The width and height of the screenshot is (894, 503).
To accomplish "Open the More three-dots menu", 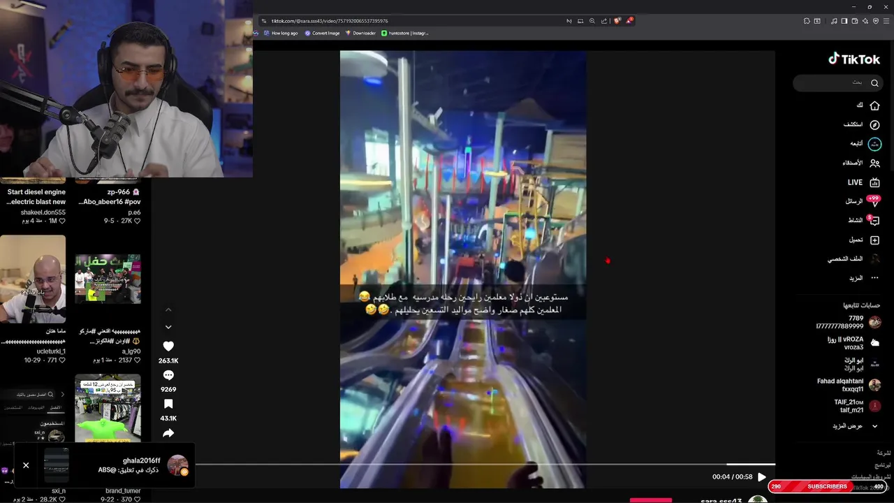I will click(874, 277).
